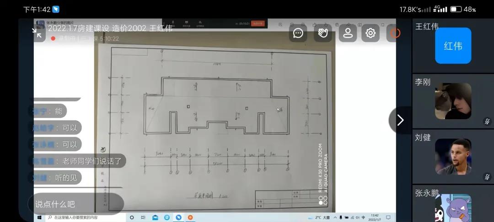This screenshot has width=494, height=222.
Task: Select 王红伟's blue avatar tile
Action: pyautogui.click(x=453, y=46)
